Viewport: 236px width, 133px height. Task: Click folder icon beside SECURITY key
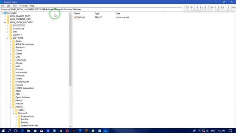click(x=11, y=35)
